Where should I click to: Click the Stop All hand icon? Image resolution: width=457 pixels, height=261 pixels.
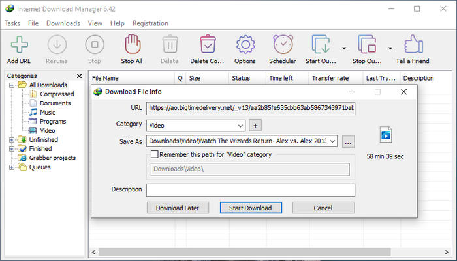(x=133, y=44)
